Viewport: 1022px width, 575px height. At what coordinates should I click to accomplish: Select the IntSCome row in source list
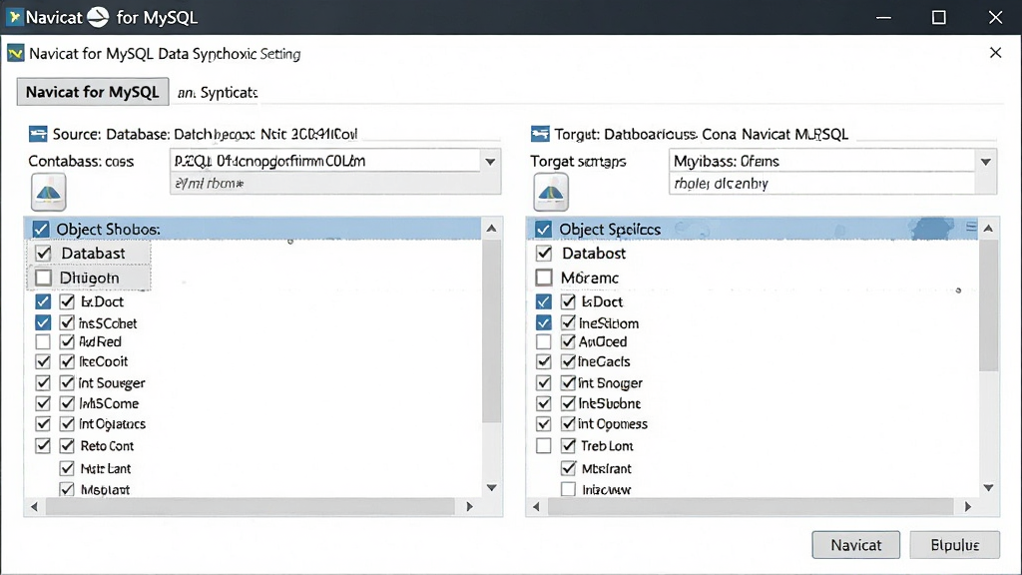coord(109,403)
